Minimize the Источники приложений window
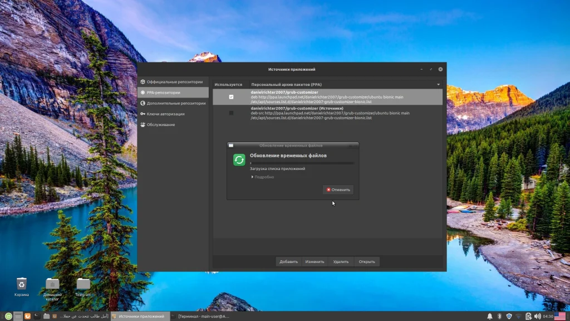The height and width of the screenshot is (321, 570). 421,69
